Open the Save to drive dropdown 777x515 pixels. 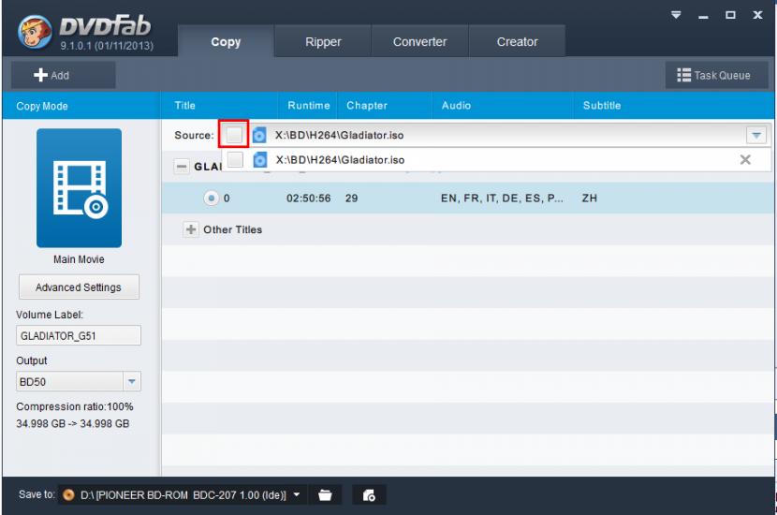coord(297,494)
